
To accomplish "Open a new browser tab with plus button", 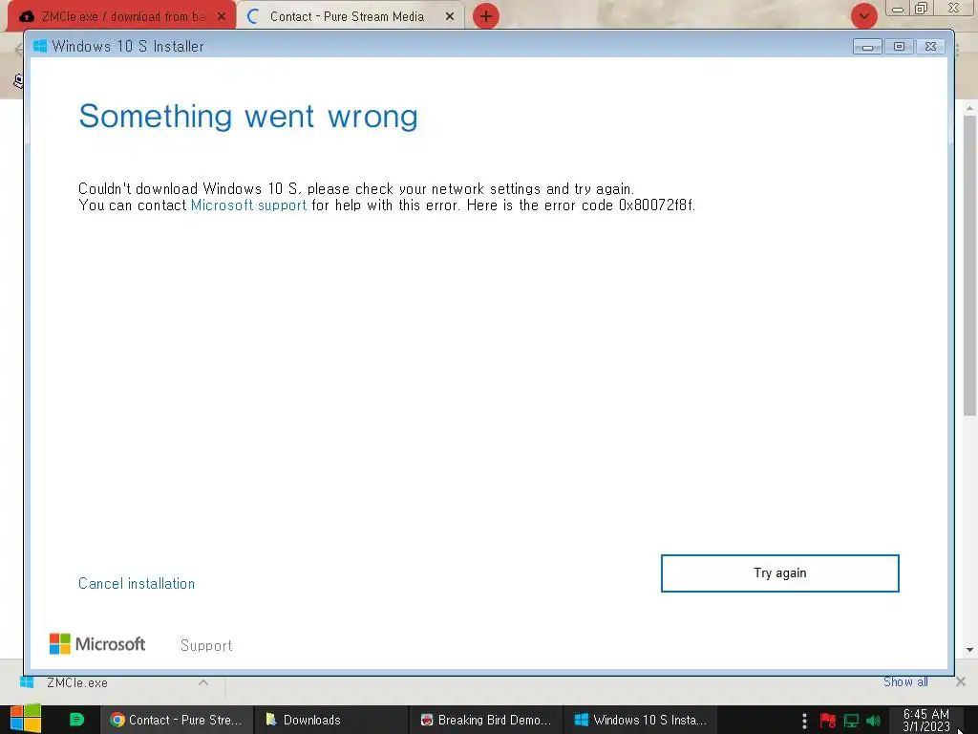I will (486, 16).
